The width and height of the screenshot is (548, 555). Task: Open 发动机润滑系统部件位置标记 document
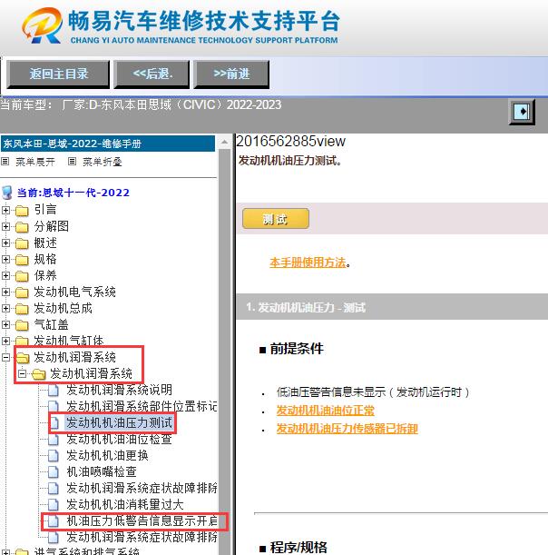142,406
